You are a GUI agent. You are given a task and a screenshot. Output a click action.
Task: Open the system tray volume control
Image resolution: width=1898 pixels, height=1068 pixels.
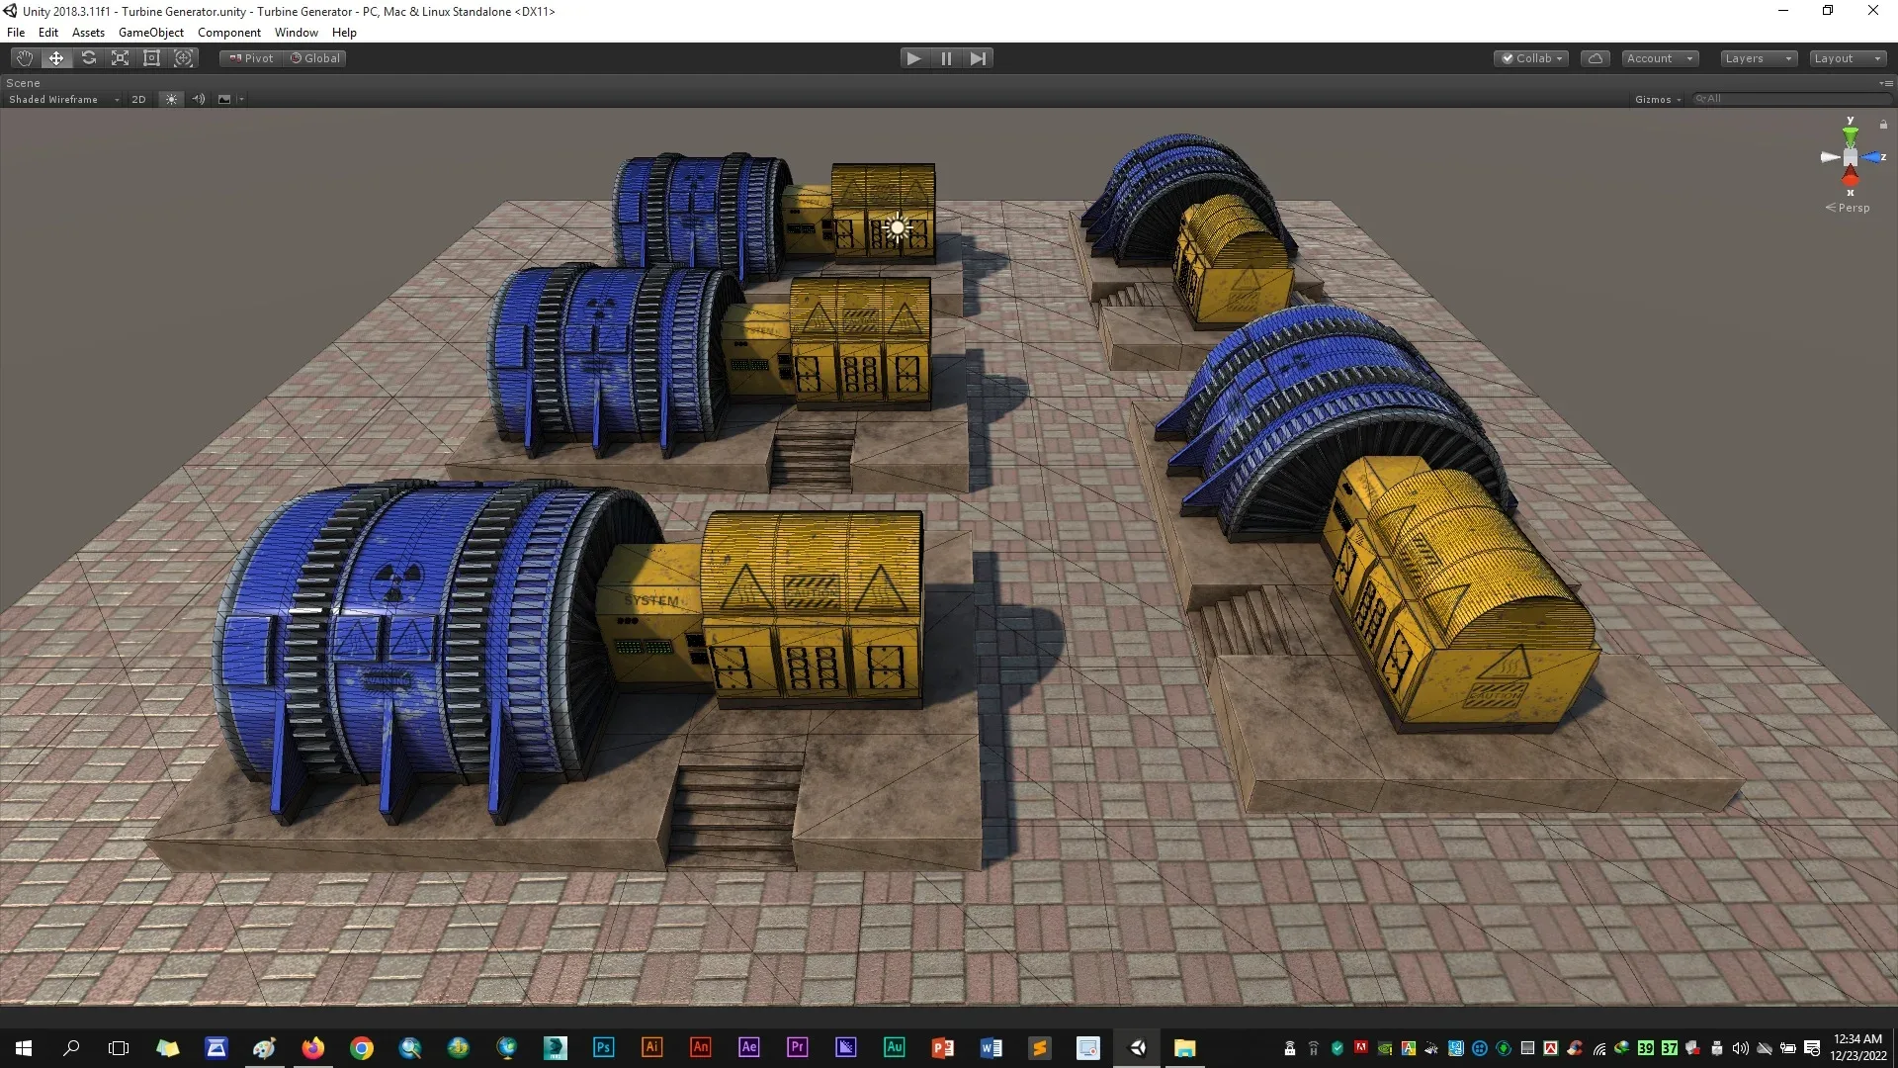click(x=1740, y=1048)
